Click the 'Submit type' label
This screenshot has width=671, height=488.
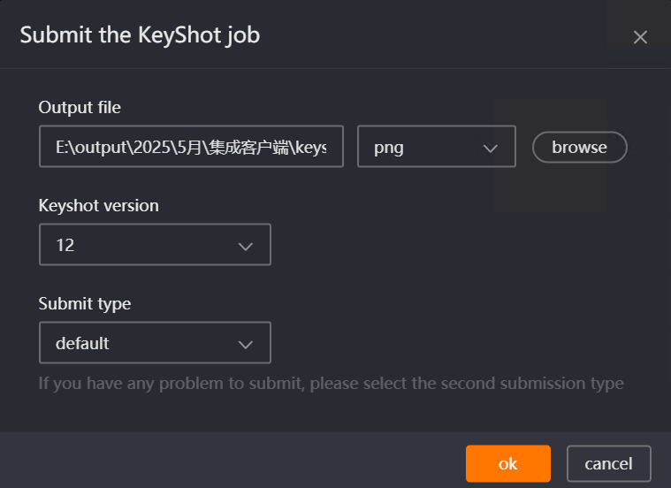click(x=85, y=304)
